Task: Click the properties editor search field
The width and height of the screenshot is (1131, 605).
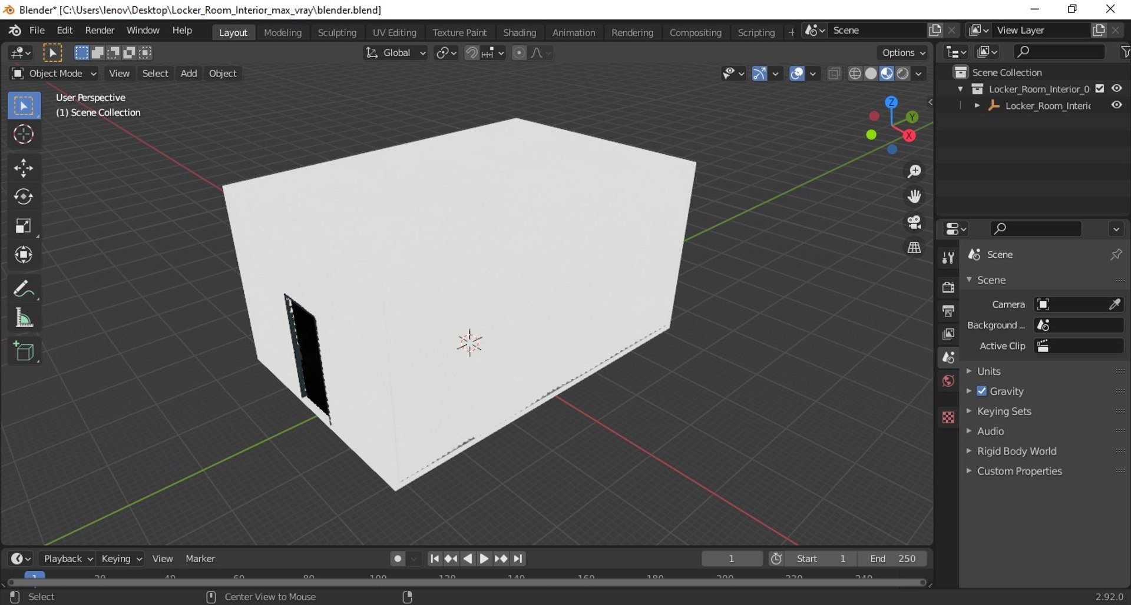Action: click(x=1036, y=228)
